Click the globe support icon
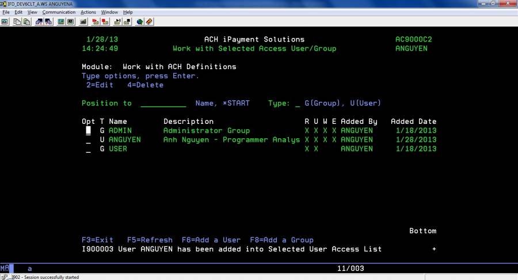518x280 pixels. pos(139,22)
